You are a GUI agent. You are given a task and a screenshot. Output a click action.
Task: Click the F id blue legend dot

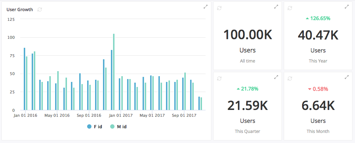pyautogui.click(x=89, y=127)
